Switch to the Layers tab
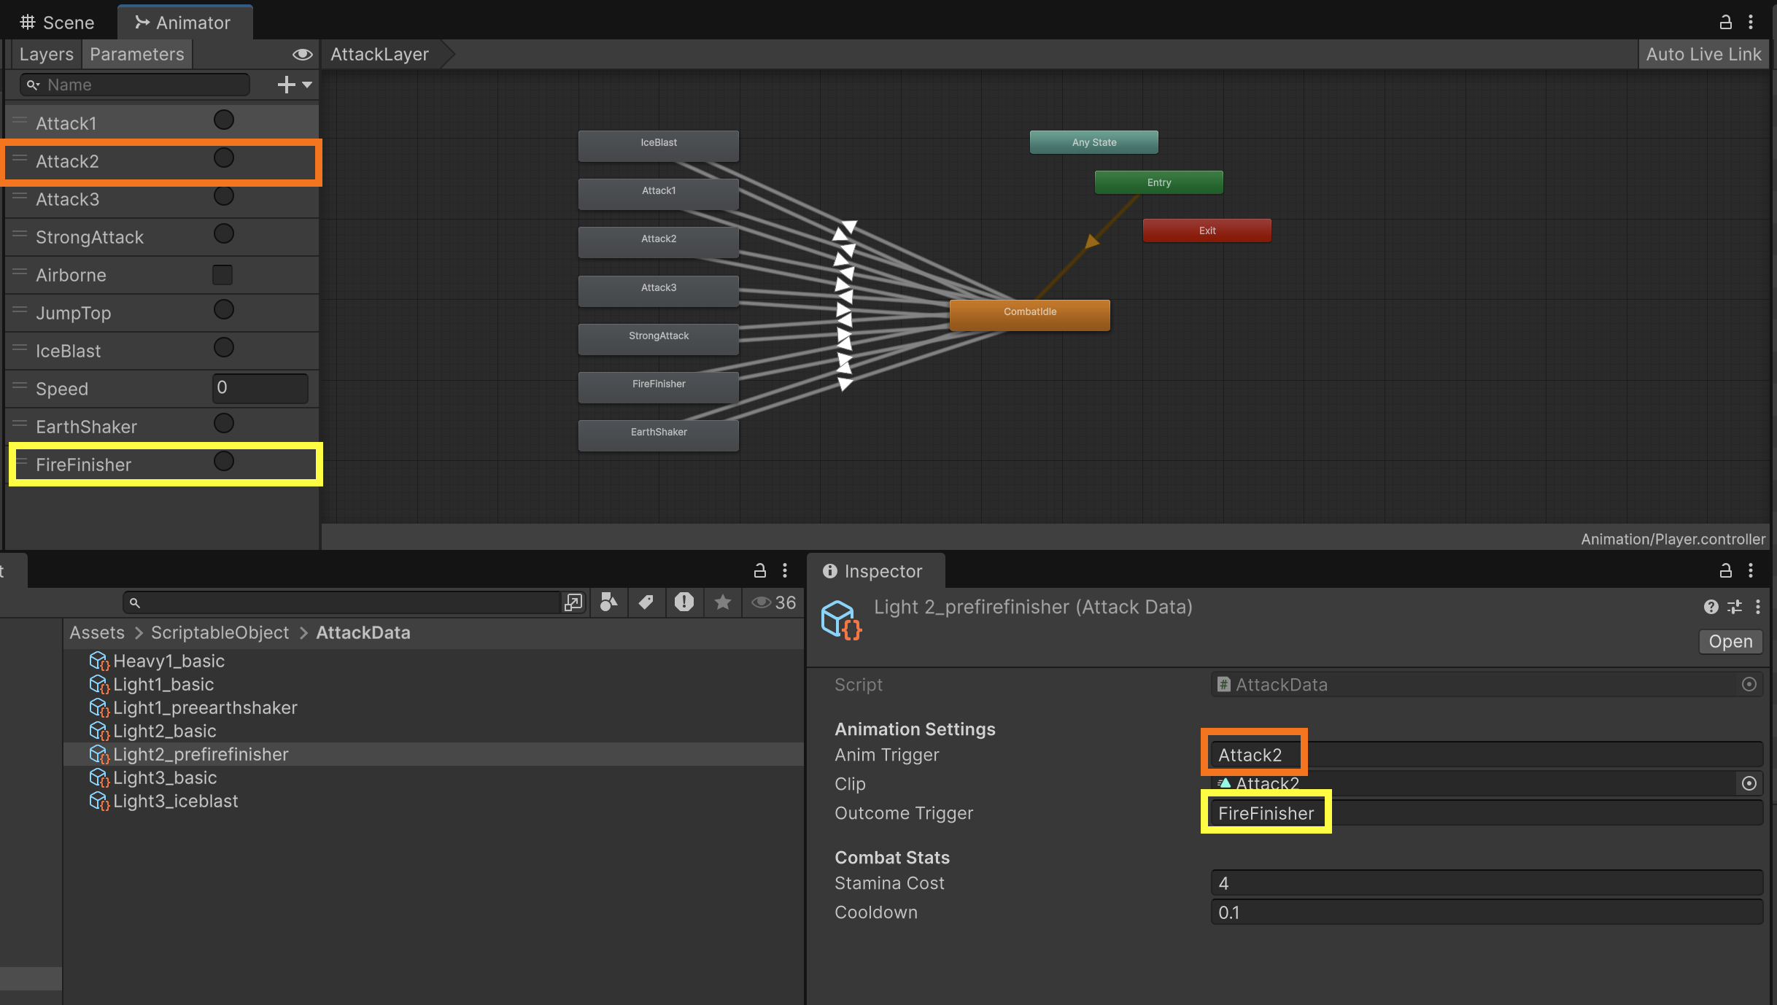 pyautogui.click(x=46, y=55)
